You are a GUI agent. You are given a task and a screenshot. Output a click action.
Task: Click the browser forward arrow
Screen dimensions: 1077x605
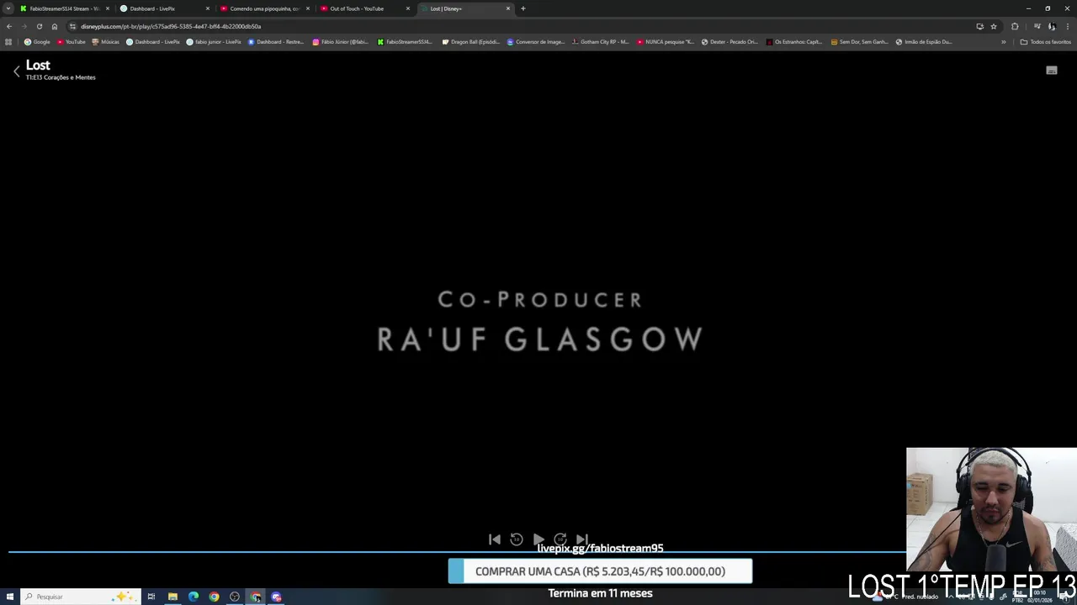tap(24, 26)
